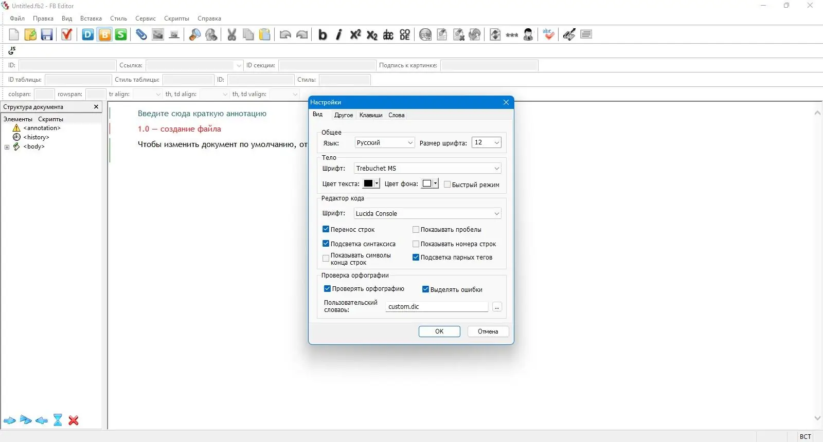The height and width of the screenshot is (442, 823).
Task: Validate the document with the red checkmark icon
Action: (66, 34)
